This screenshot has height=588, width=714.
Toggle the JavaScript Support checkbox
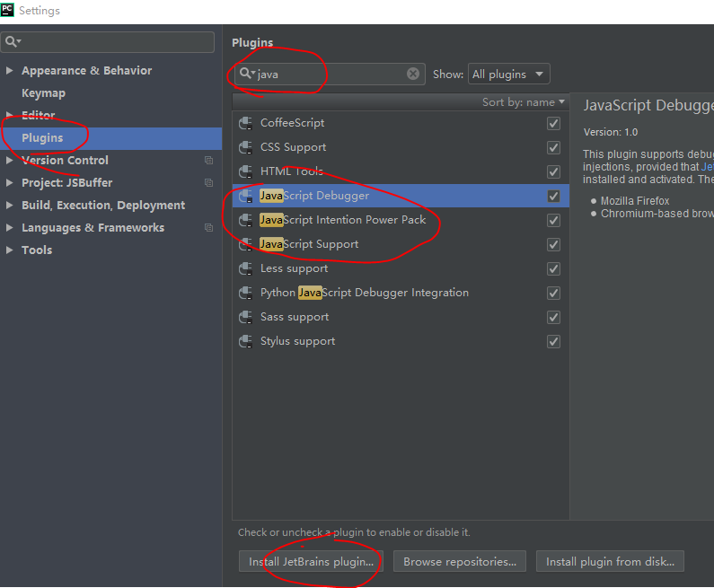click(553, 244)
